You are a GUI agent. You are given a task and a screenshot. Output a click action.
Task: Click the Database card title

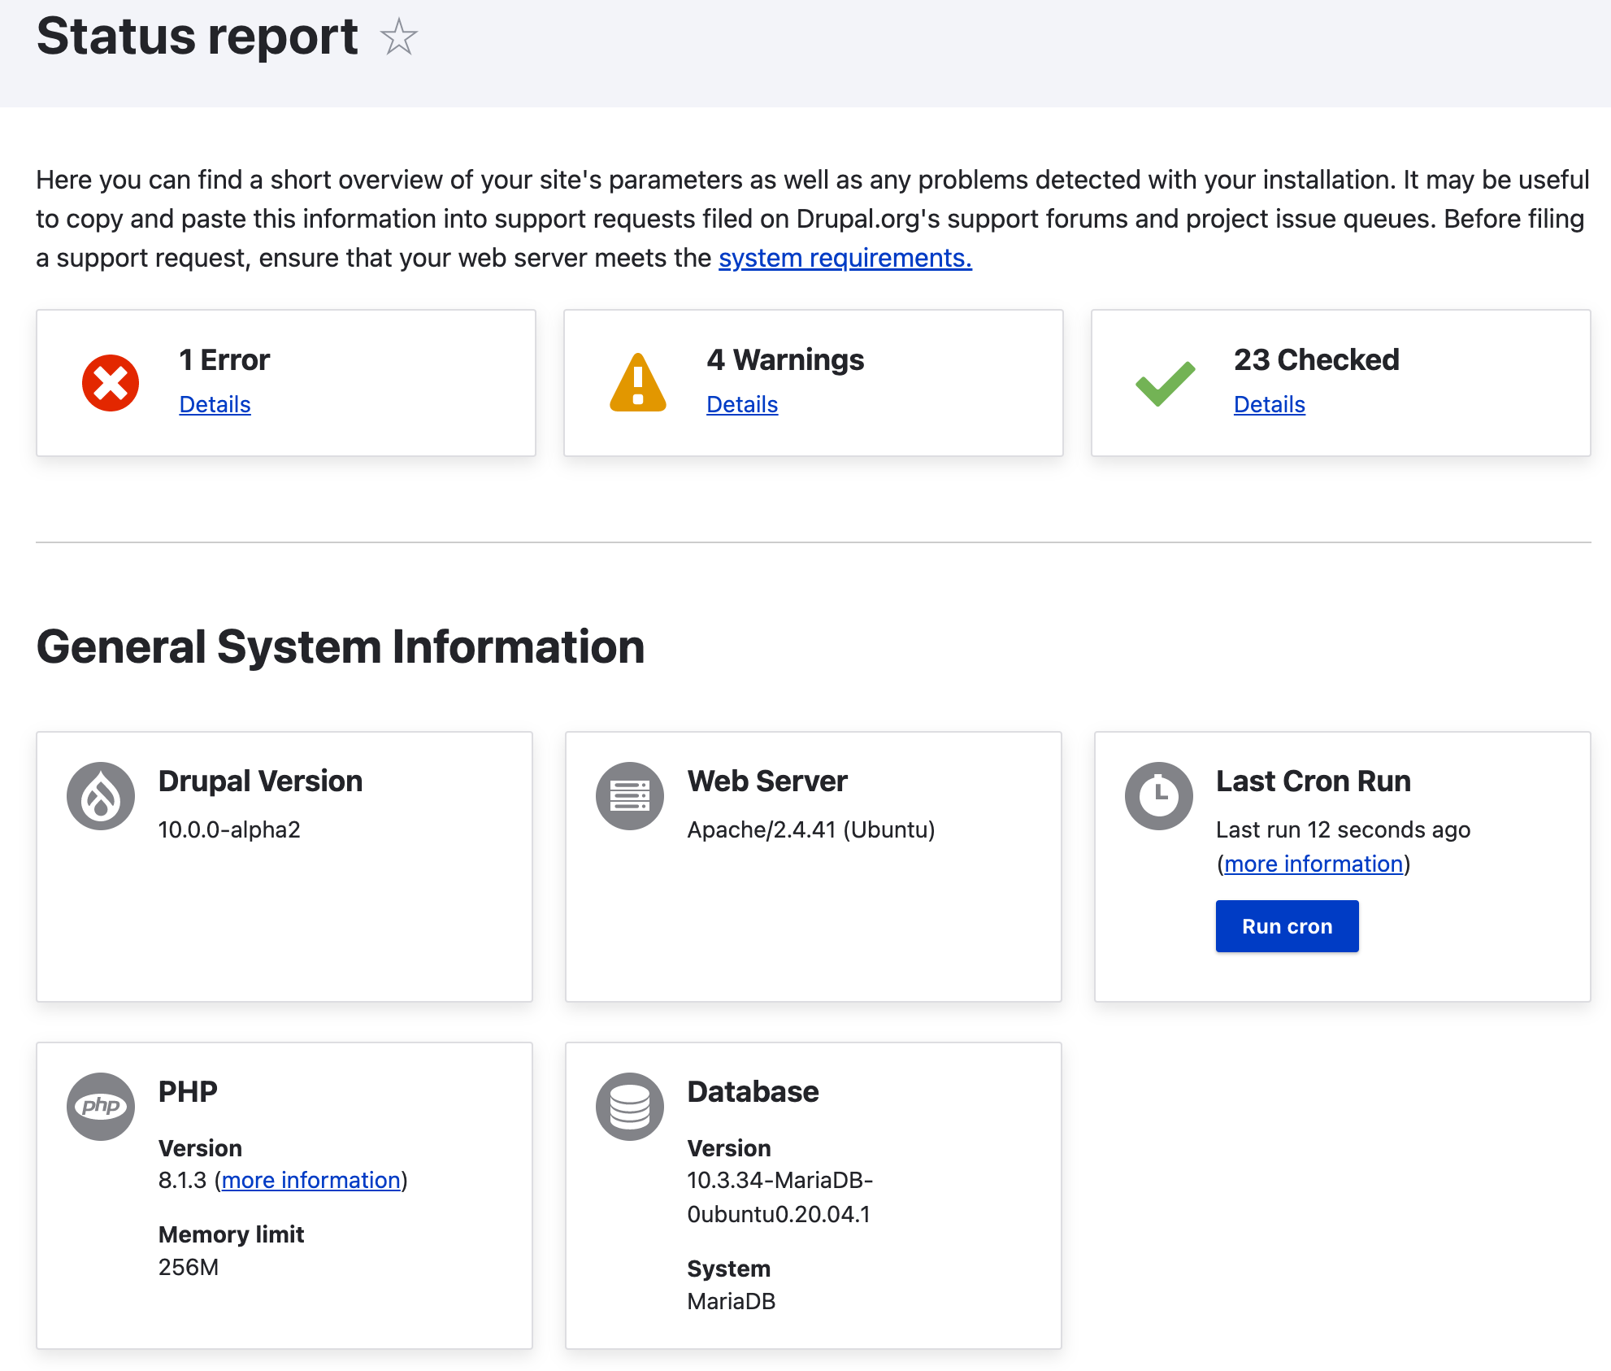753,1091
